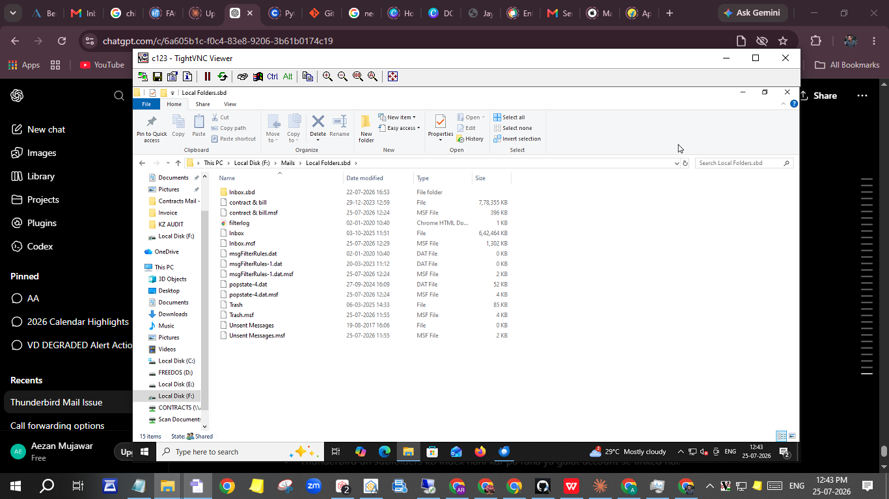
Task: Click the remote Firefox taskbar icon
Action: 480,452
